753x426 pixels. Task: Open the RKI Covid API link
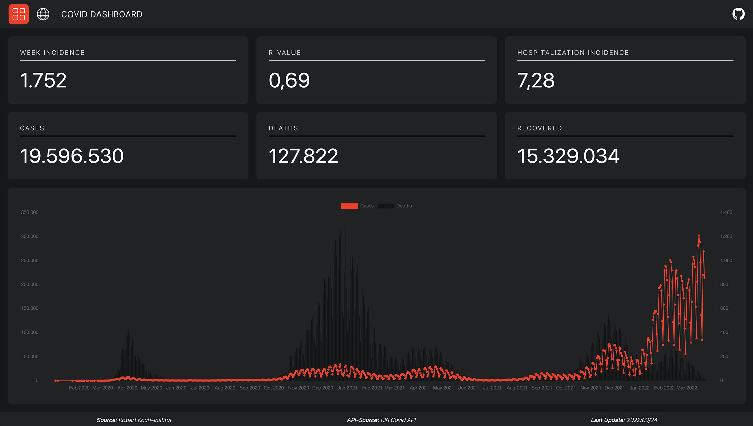click(398, 420)
